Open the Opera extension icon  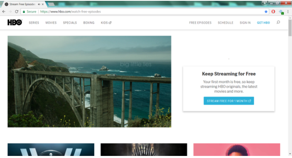click(273, 12)
